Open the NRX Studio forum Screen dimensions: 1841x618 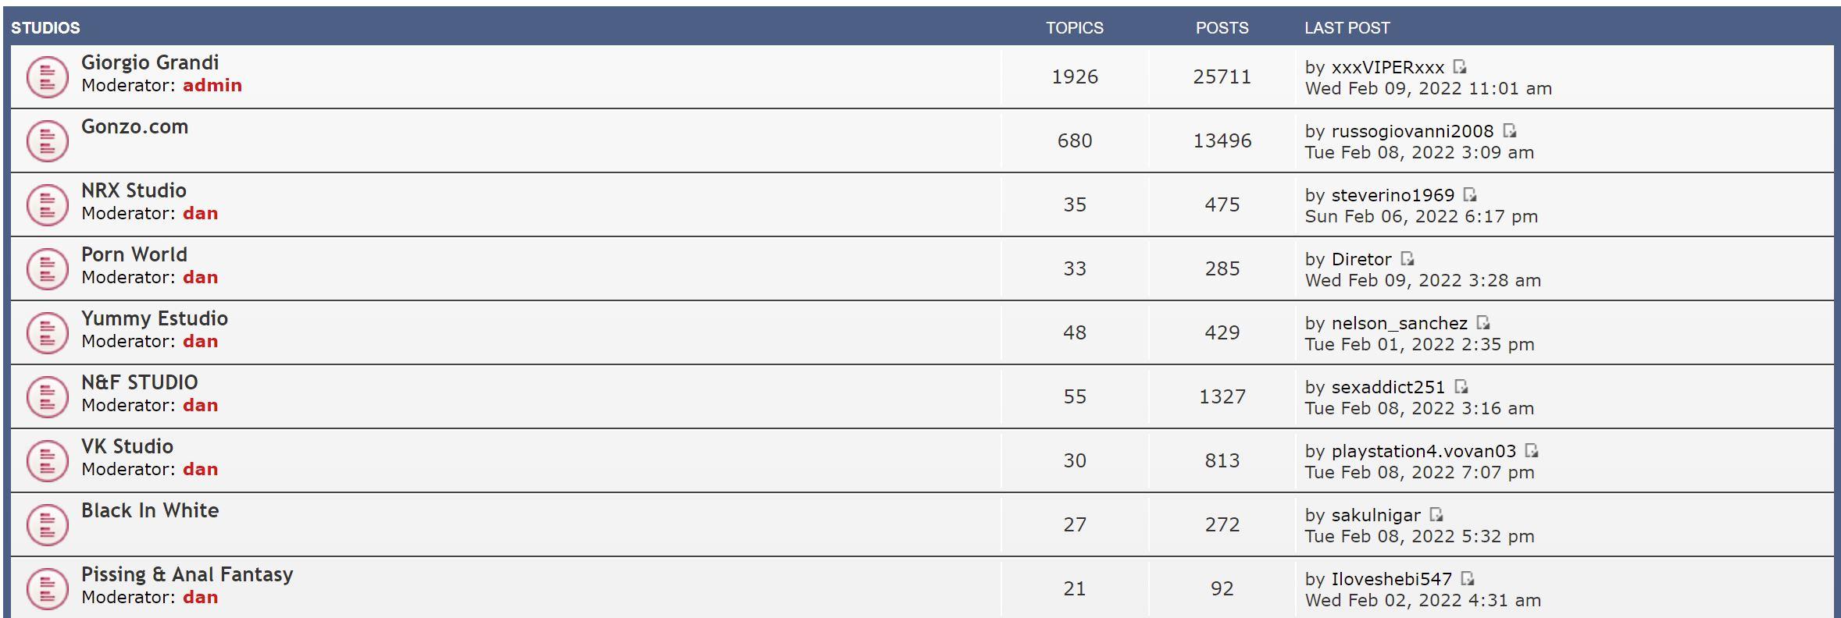[x=134, y=190]
